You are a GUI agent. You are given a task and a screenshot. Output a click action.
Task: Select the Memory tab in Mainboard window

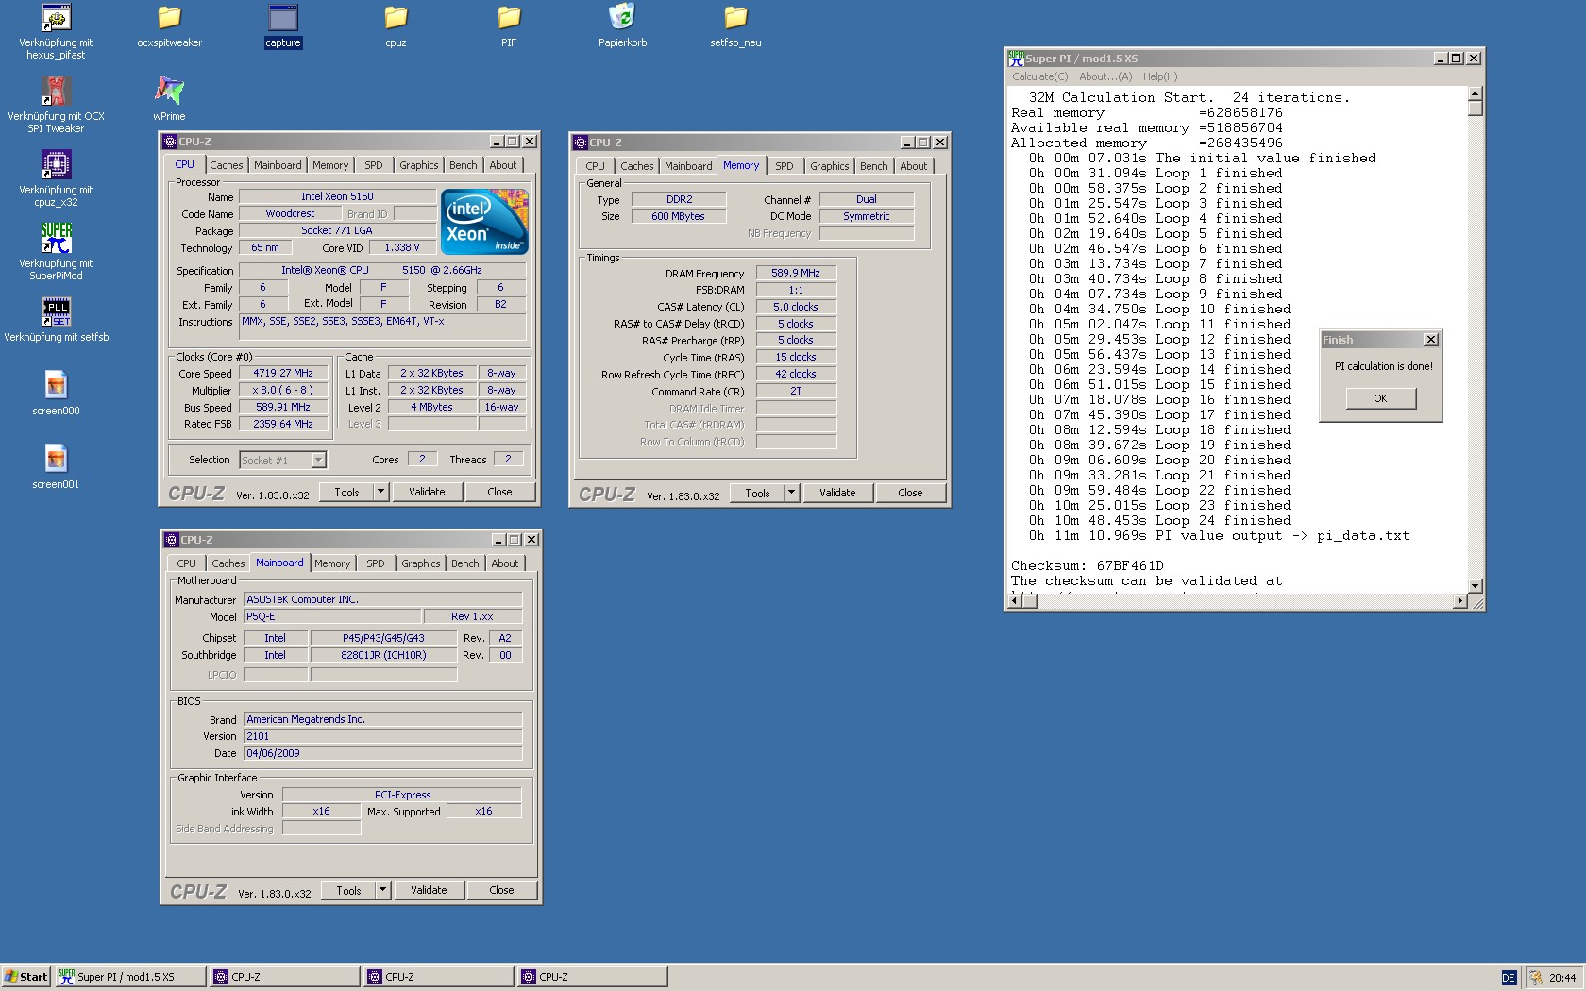[x=332, y=563]
